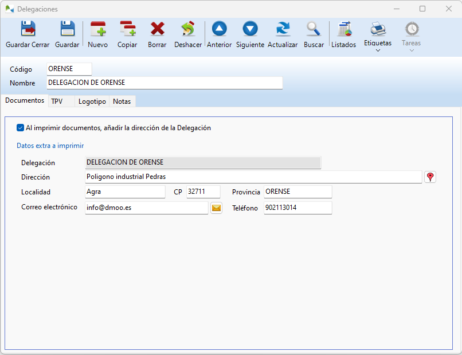
Task: Click the Guardar Cerrar save-and-close icon
Action: 28,29
